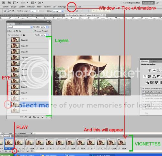Choose the add to selection mode icon

click(8, 11)
